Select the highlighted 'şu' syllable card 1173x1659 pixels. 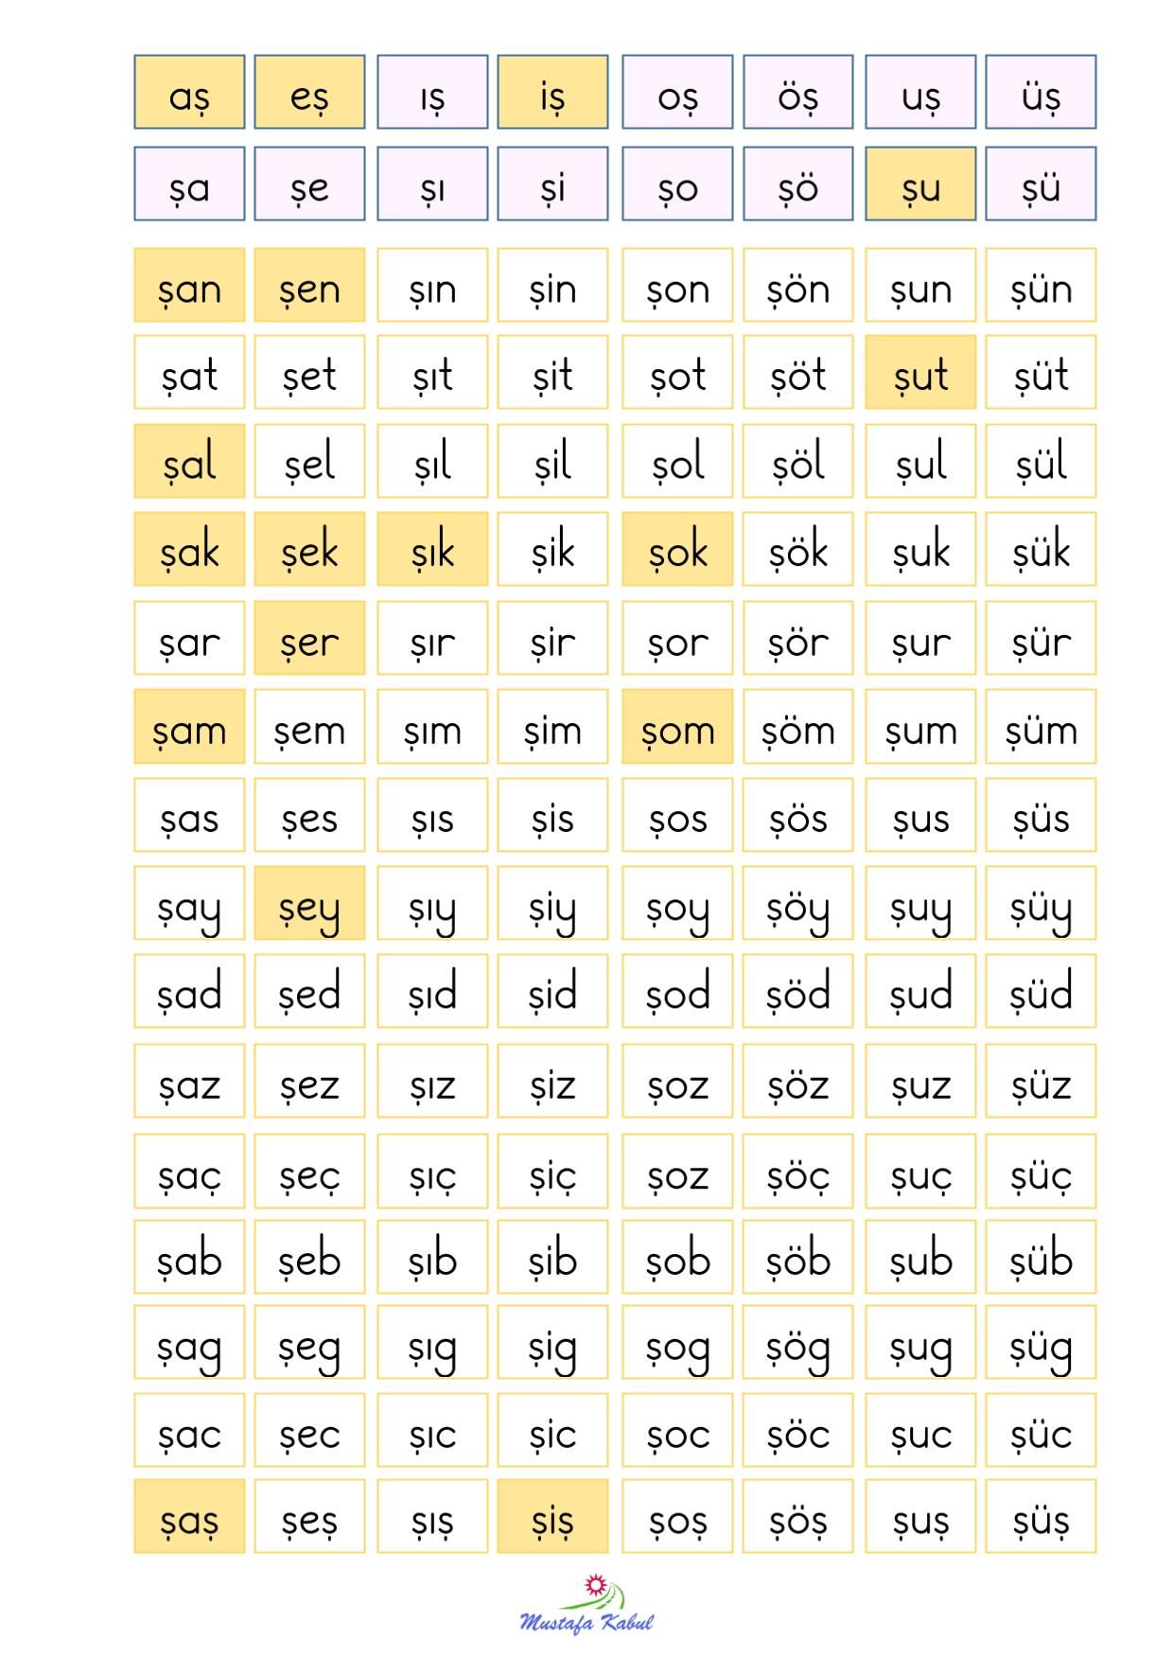click(x=920, y=184)
